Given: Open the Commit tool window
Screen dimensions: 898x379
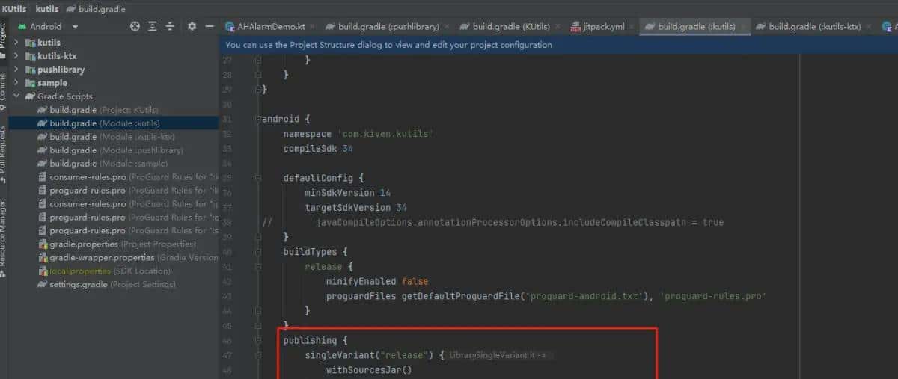Looking at the screenshot, I should click(3, 91).
